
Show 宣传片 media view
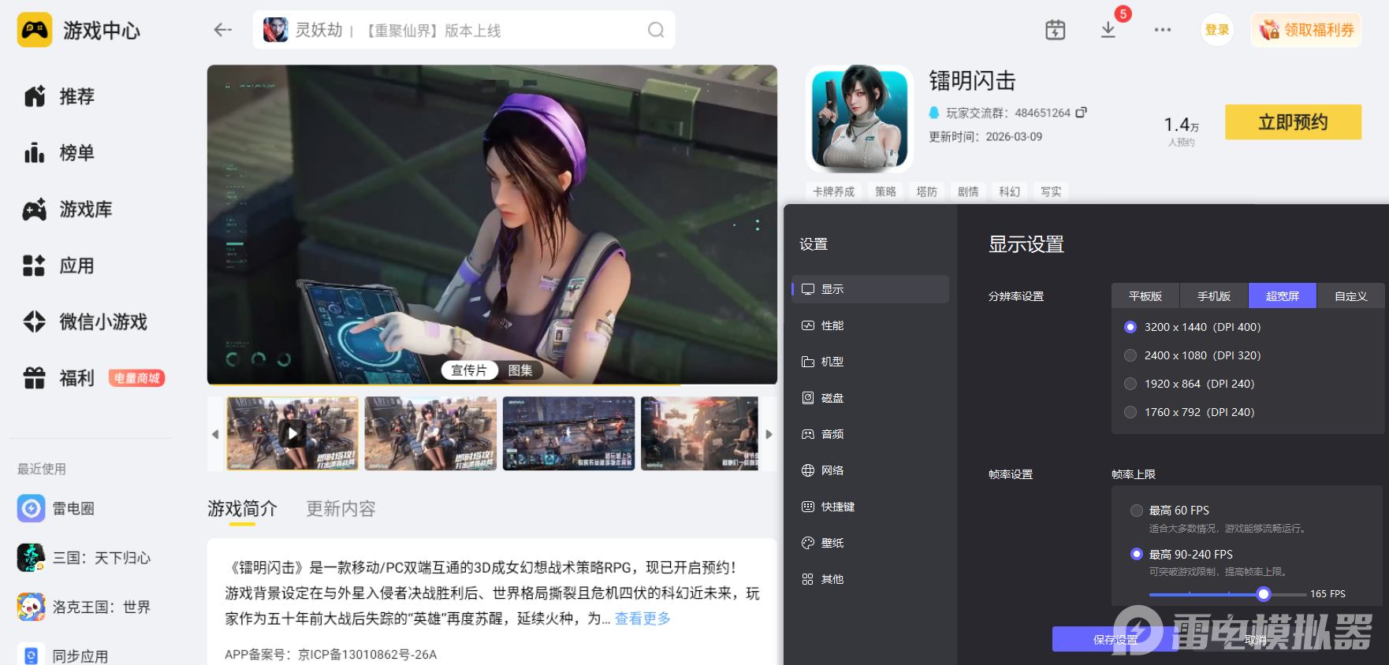469,370
